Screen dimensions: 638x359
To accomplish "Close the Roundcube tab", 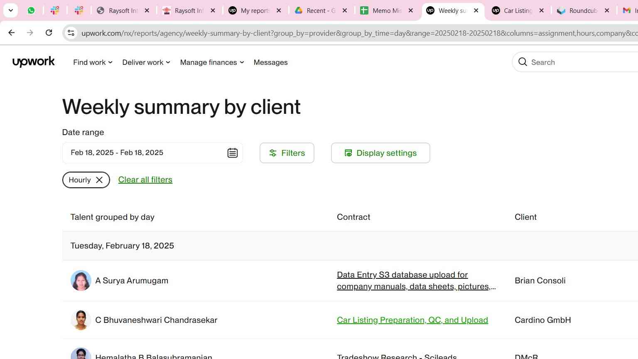I will click(x=607, y=10).
